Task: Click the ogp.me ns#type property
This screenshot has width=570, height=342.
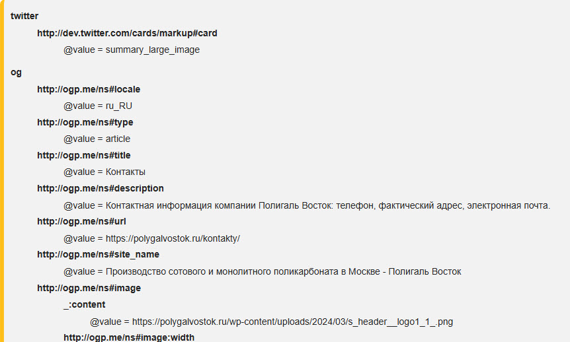Action: [x=85, y=122]
